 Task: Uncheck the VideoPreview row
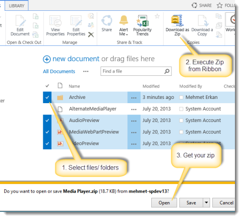(47, 144)
